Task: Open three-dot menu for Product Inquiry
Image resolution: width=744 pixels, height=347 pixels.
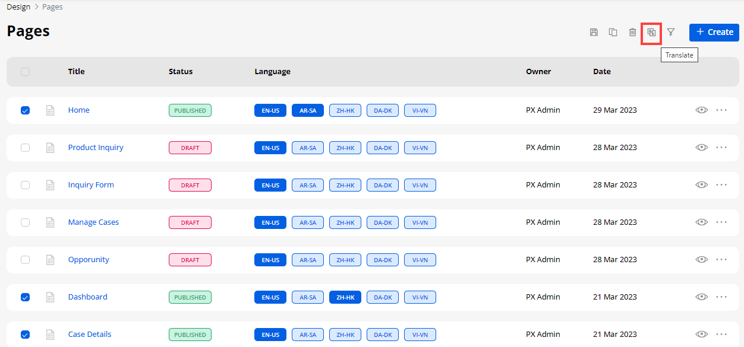Action: (x=721, y=148)
